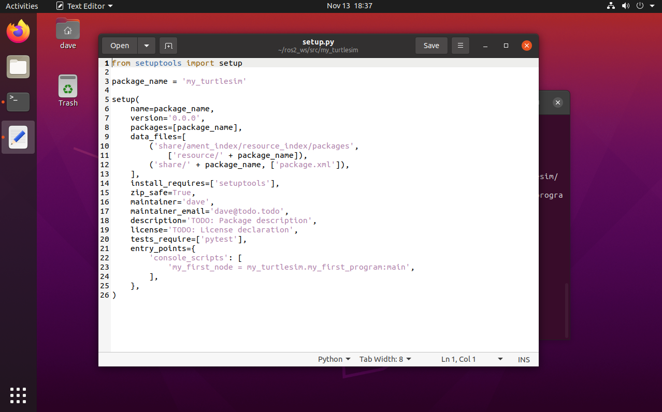Select the dave home folder icon

pos(68,34)
